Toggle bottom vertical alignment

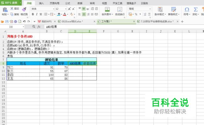click(x=88, y=9)
